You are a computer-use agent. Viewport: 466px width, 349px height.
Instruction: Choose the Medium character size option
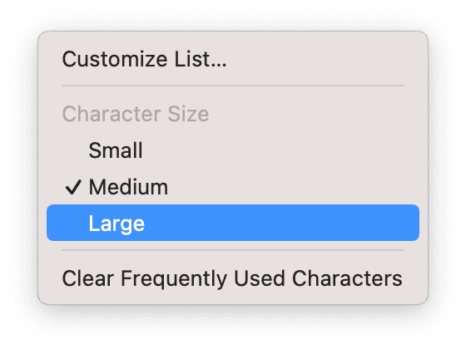click(233, 187)
